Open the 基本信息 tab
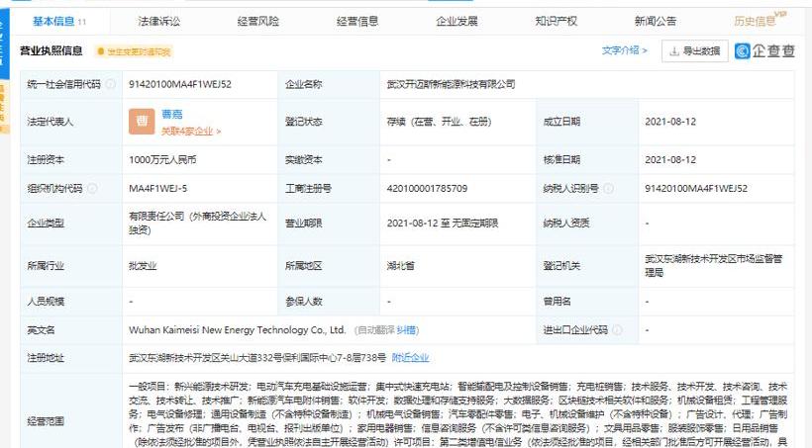 [59, 21]
